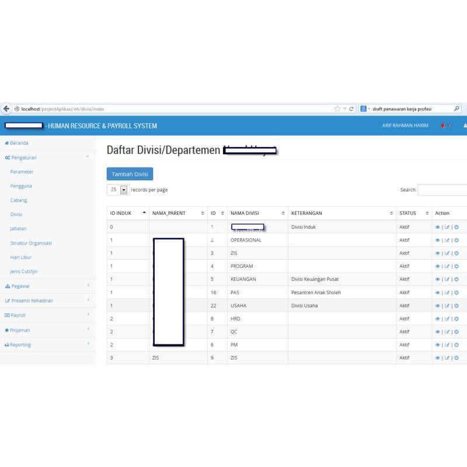This screenshot has height=467, width=467.
Task: Click the power icon for PROGRAM row
Action: 456,266
